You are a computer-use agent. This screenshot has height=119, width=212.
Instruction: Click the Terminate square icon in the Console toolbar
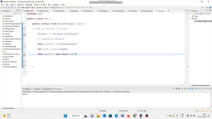174,89
